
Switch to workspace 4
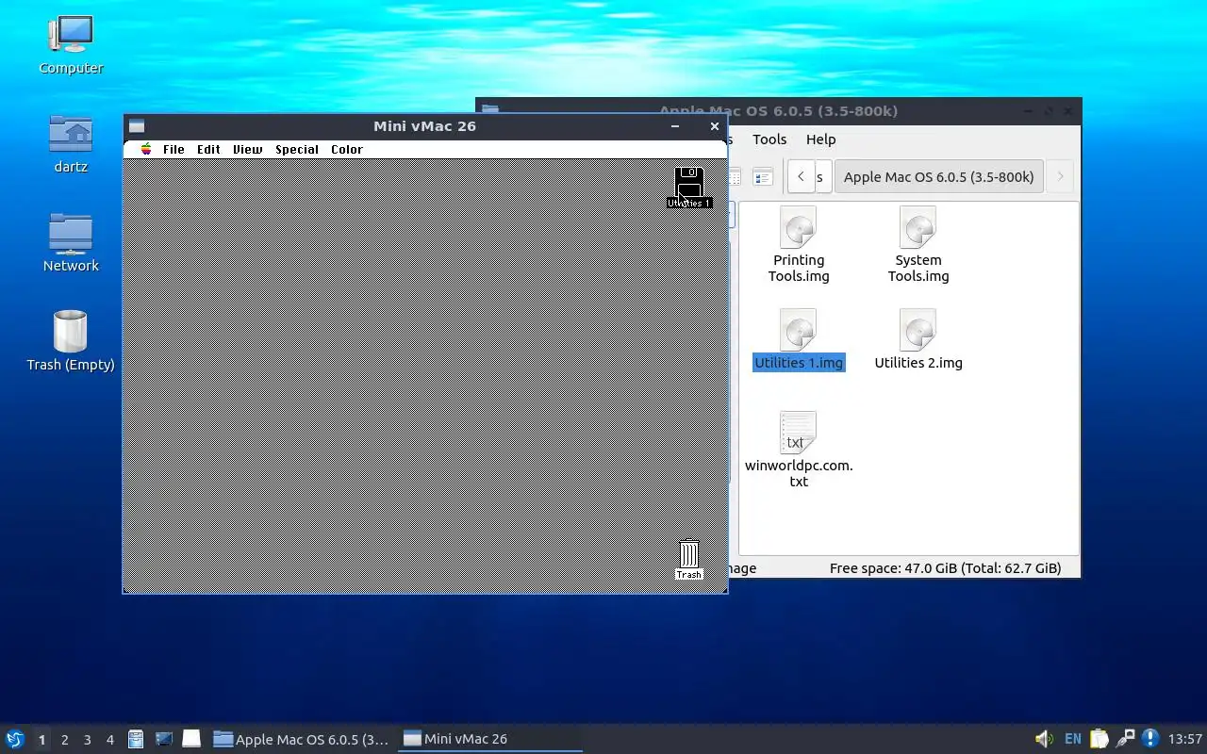(x=109, y=739)
